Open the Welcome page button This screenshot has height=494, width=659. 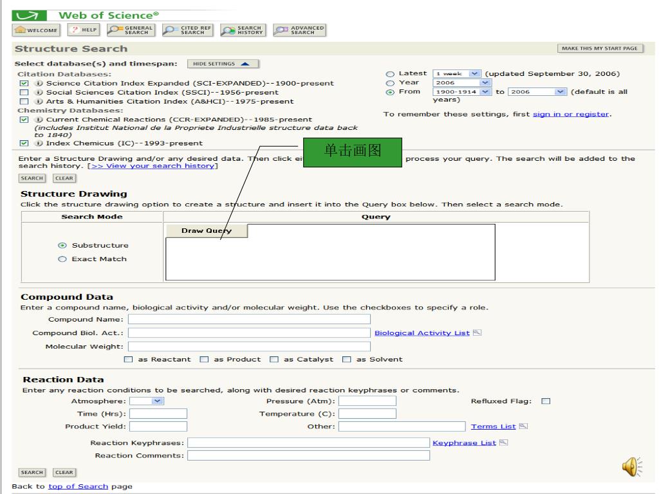coord(36,30)
